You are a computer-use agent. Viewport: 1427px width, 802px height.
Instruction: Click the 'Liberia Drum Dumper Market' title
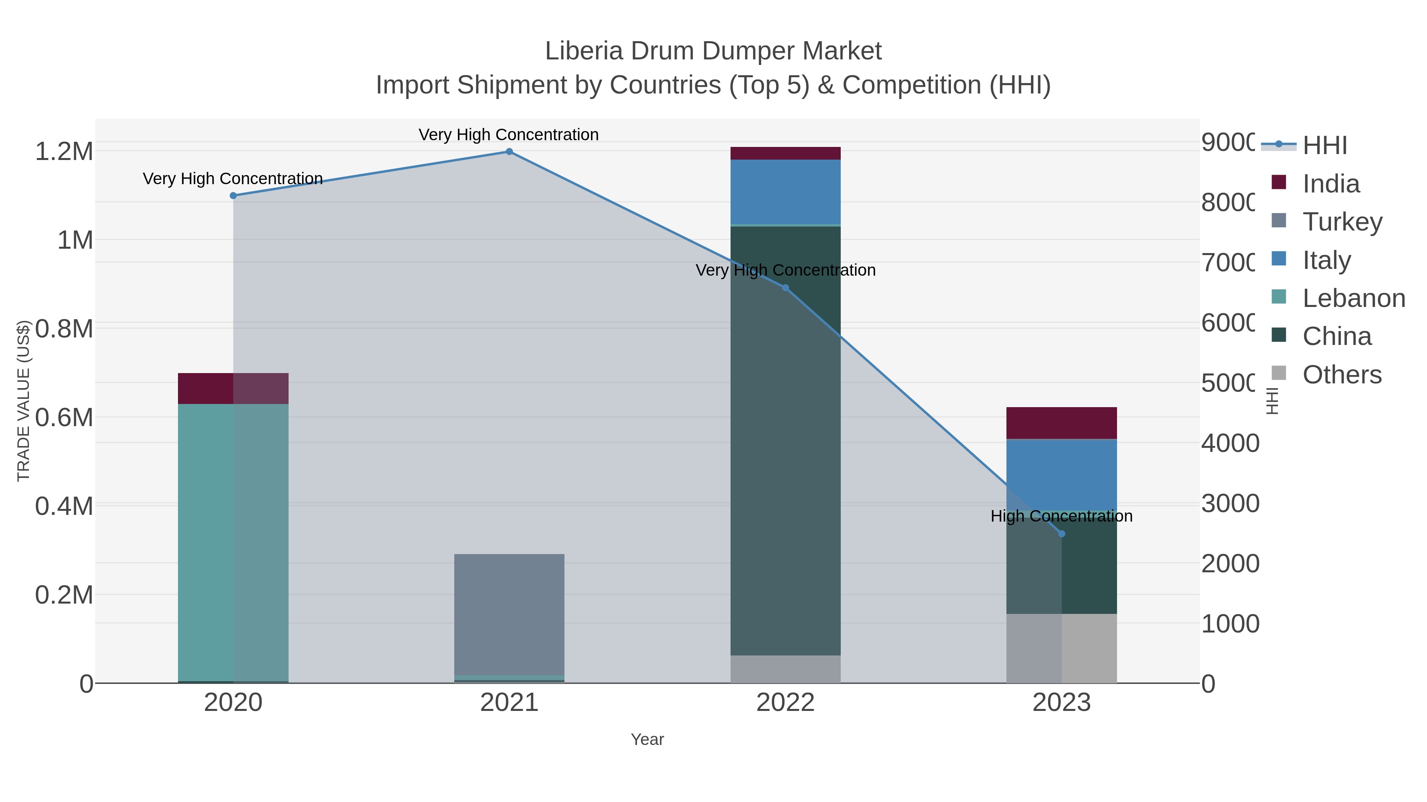pos(713,51)
